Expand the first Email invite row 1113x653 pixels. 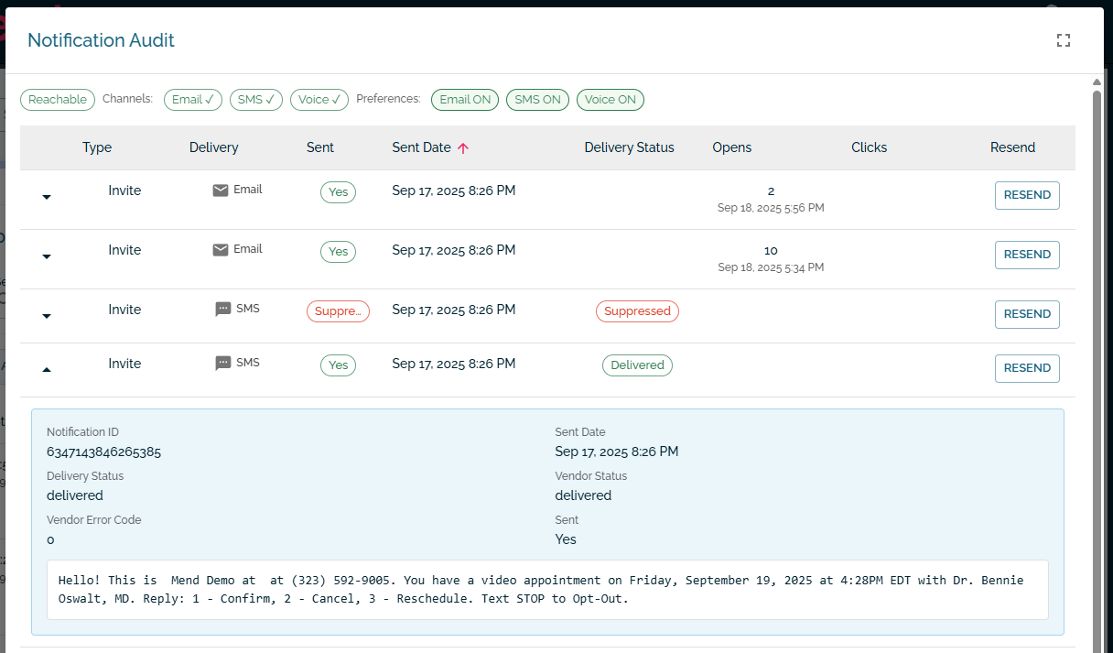[x=47, y=197]
